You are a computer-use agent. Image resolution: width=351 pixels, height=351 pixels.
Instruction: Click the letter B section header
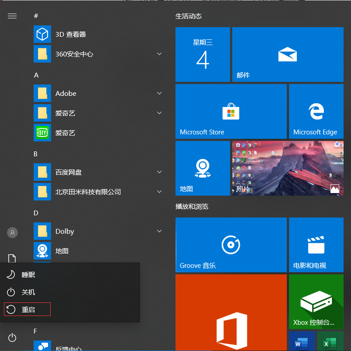click(x=36, y=154)
